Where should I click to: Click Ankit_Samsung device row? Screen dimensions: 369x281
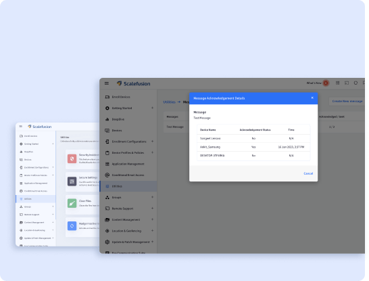(x=253, y=147)
